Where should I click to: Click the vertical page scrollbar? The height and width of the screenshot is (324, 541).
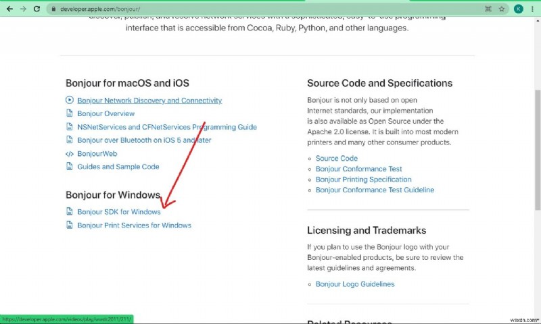[x=536, y=135]
